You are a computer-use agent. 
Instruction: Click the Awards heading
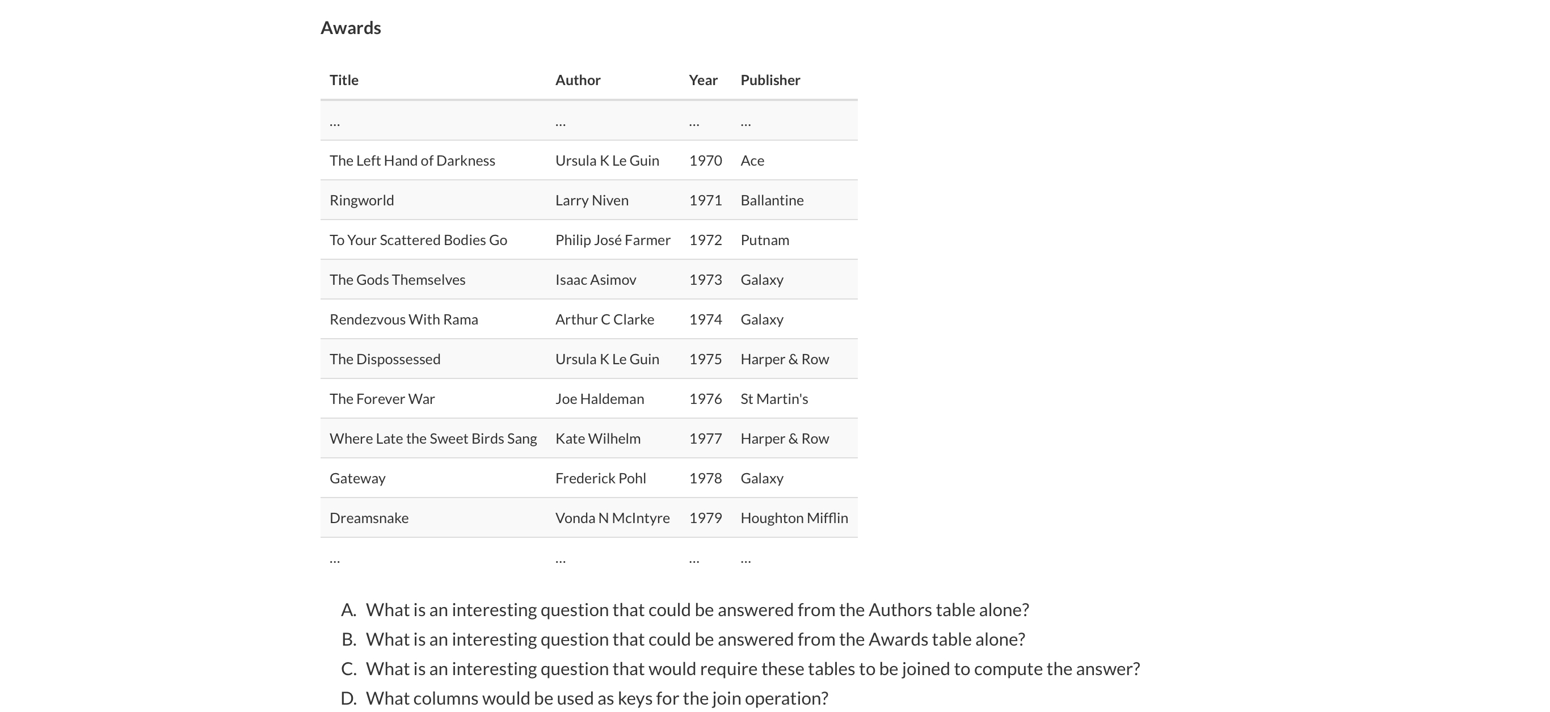pos(350,28)
